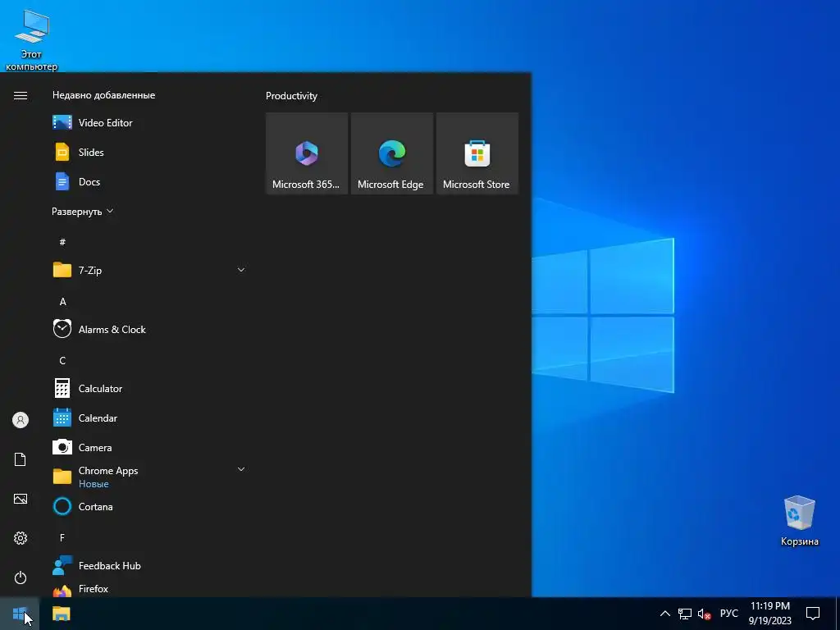Select the Корзина recycle bin icon
Screen dimensions: 840x630
coord(799,521)
